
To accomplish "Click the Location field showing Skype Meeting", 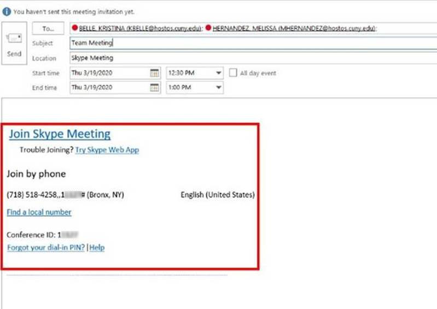I will tap(253, 58).
